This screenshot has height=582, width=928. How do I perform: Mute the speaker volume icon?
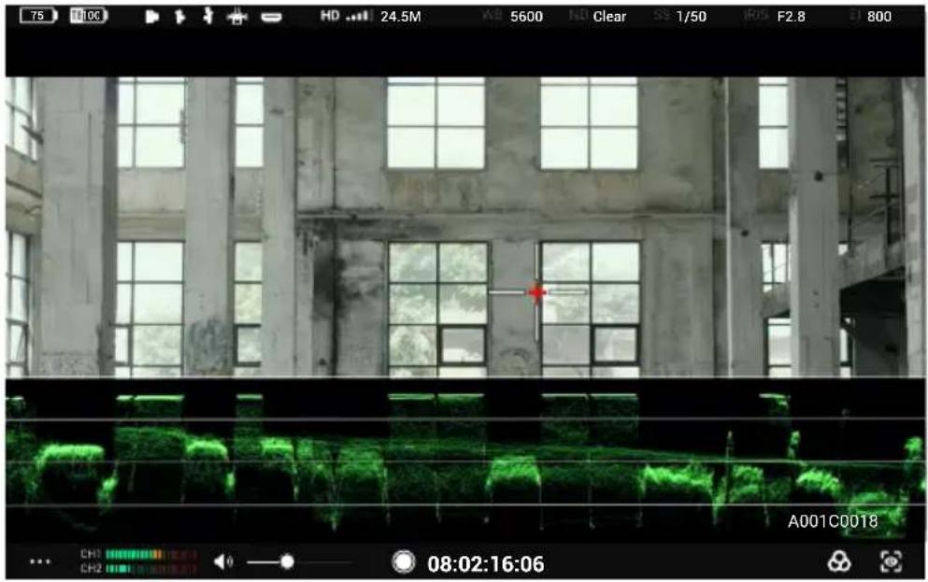coord(223,561)
